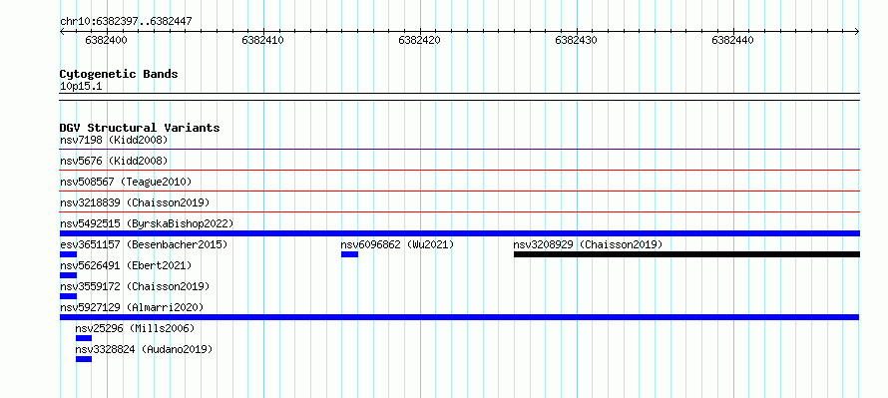888x398 pixels.
Task: Click the purple nsv7198 variant line
Action: pos(460,149)
